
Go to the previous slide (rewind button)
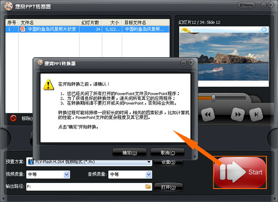(208, 115)
